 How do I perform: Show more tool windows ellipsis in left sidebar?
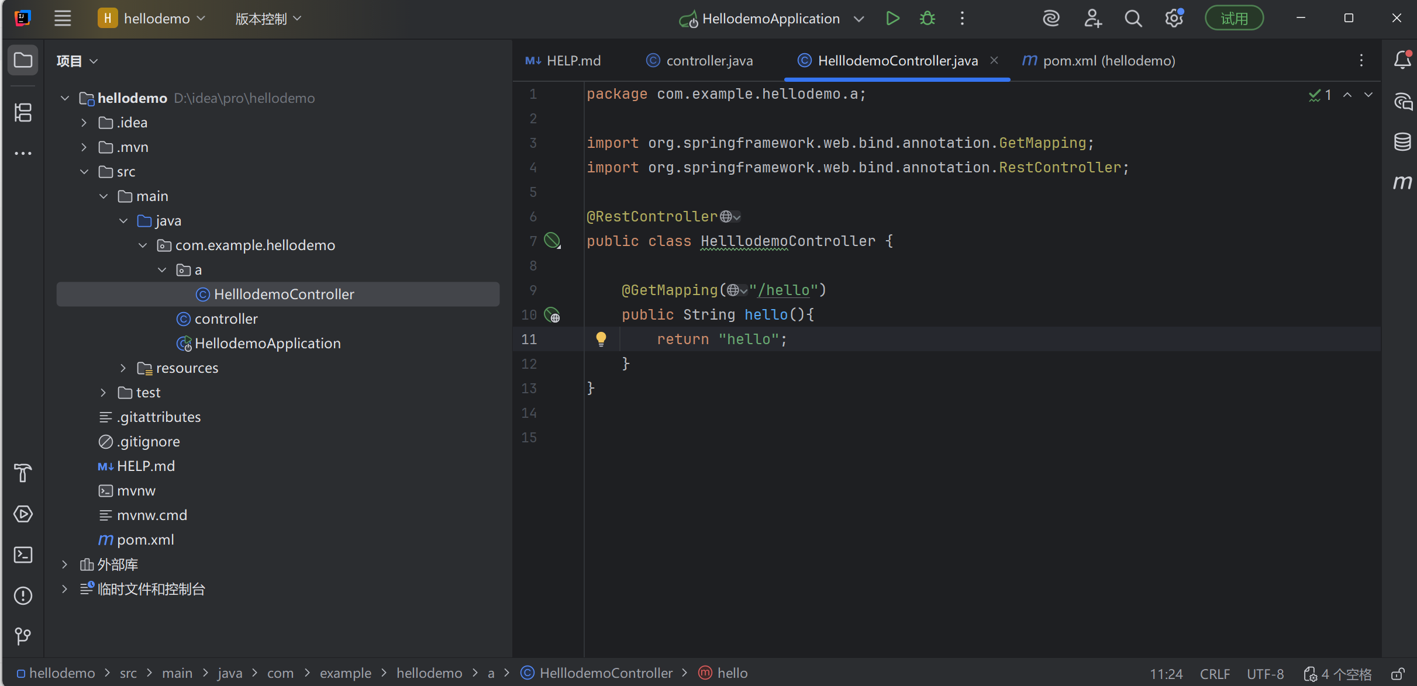23,154
